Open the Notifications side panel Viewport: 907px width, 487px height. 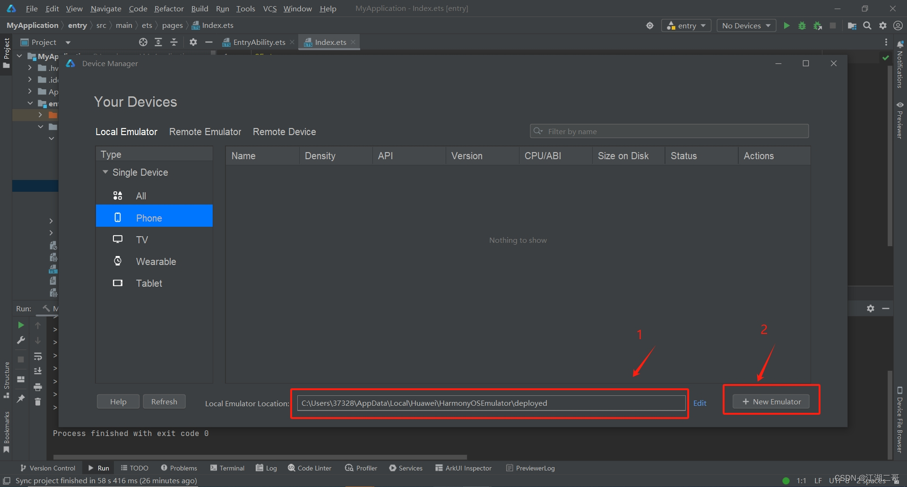(x=900, y=64)
